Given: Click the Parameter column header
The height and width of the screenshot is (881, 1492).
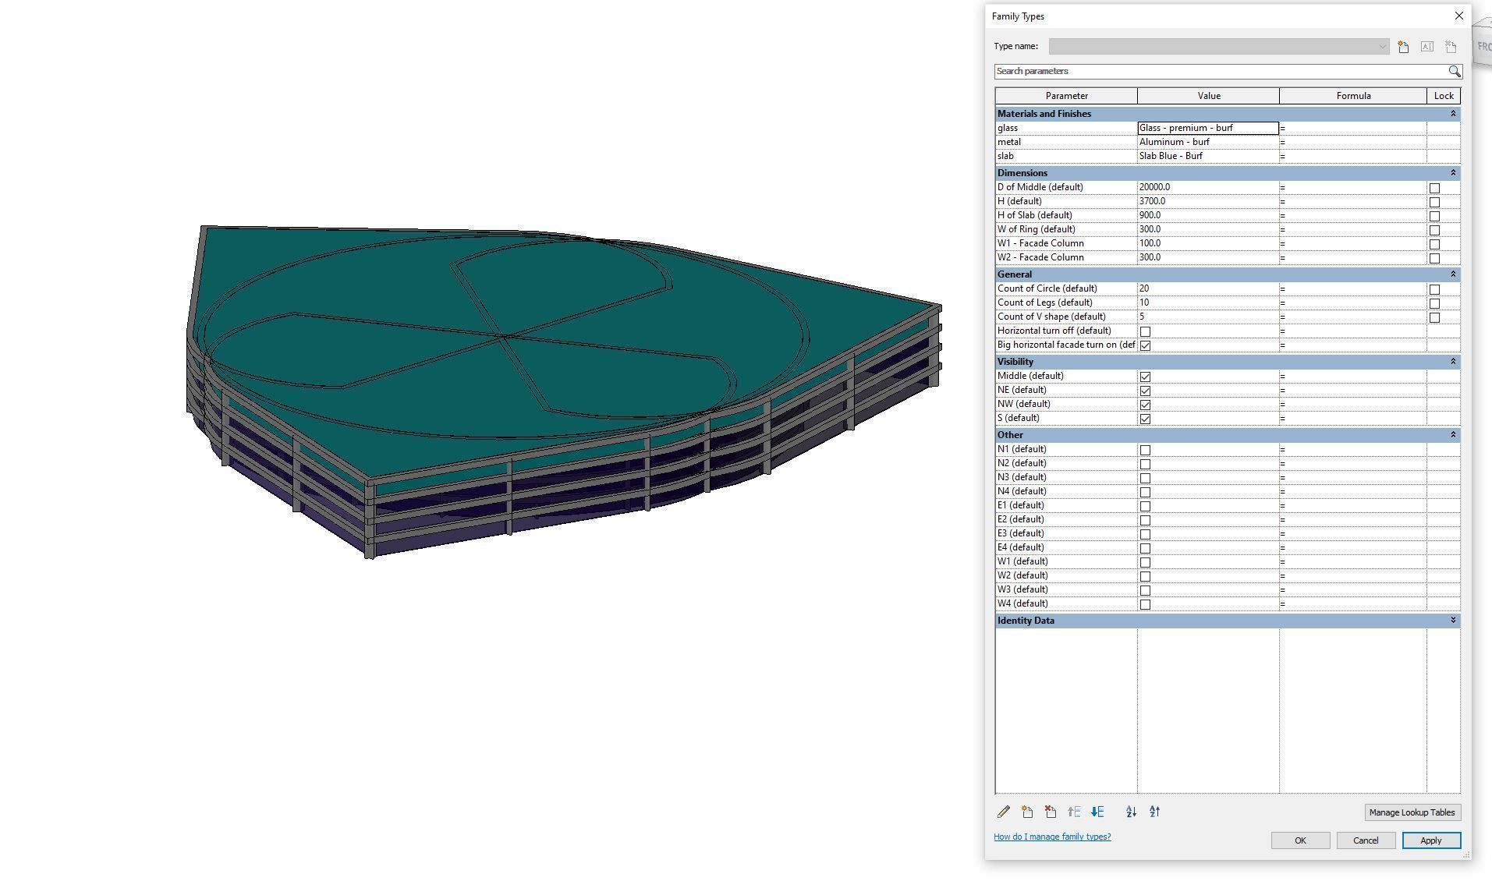Looking at the screenshot, I should 1066,96.
